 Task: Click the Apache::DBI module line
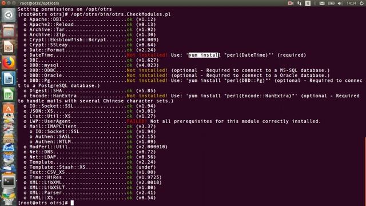coord(90,19)
